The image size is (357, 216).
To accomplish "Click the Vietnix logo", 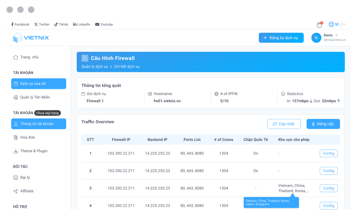I will [31, 38].
